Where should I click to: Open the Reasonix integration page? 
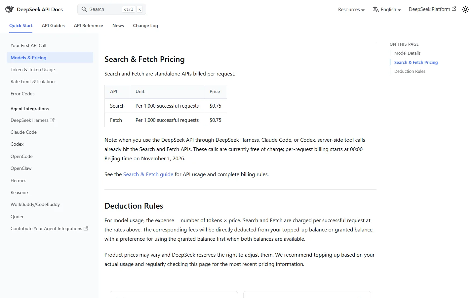[50, 192]
